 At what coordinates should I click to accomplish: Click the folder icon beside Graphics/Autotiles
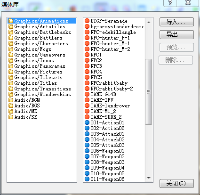pos(11,26)
